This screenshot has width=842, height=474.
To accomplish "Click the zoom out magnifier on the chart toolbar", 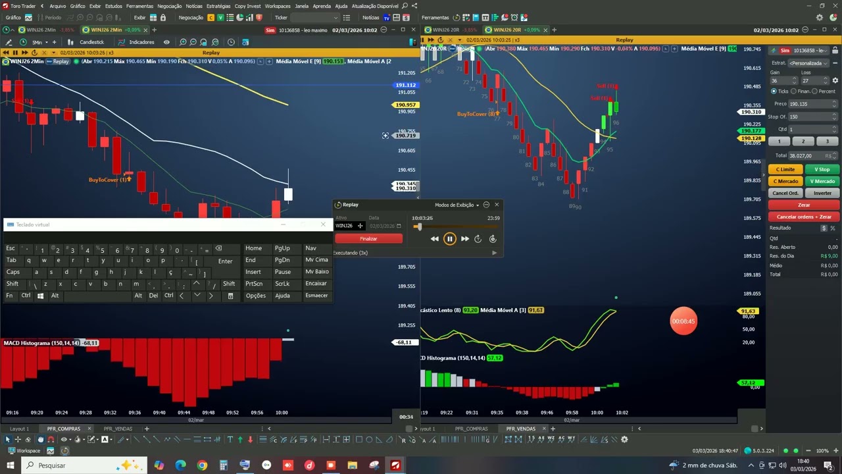I will point(193,42).
